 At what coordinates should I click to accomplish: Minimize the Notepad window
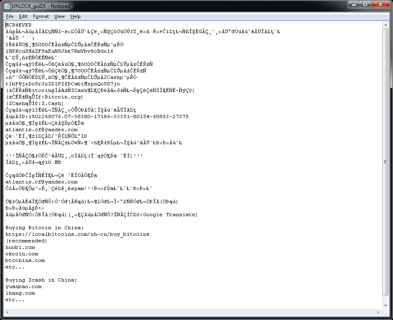(x=354, y=4)
